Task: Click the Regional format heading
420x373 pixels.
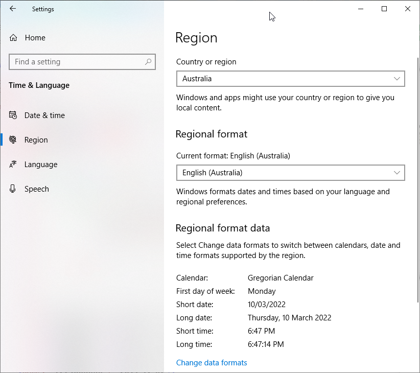Action: pyautogui.click(x=212, y=134)
